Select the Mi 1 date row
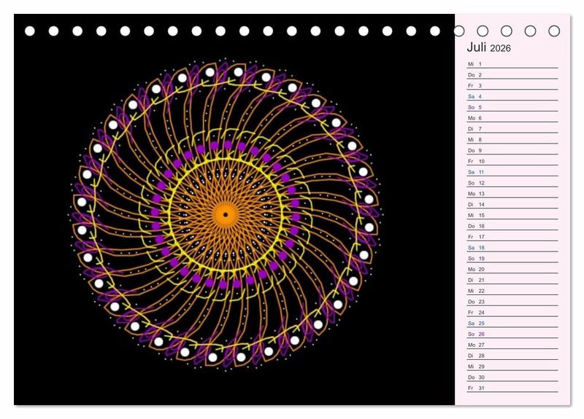584x419 pixels. (x=512, y=64)
